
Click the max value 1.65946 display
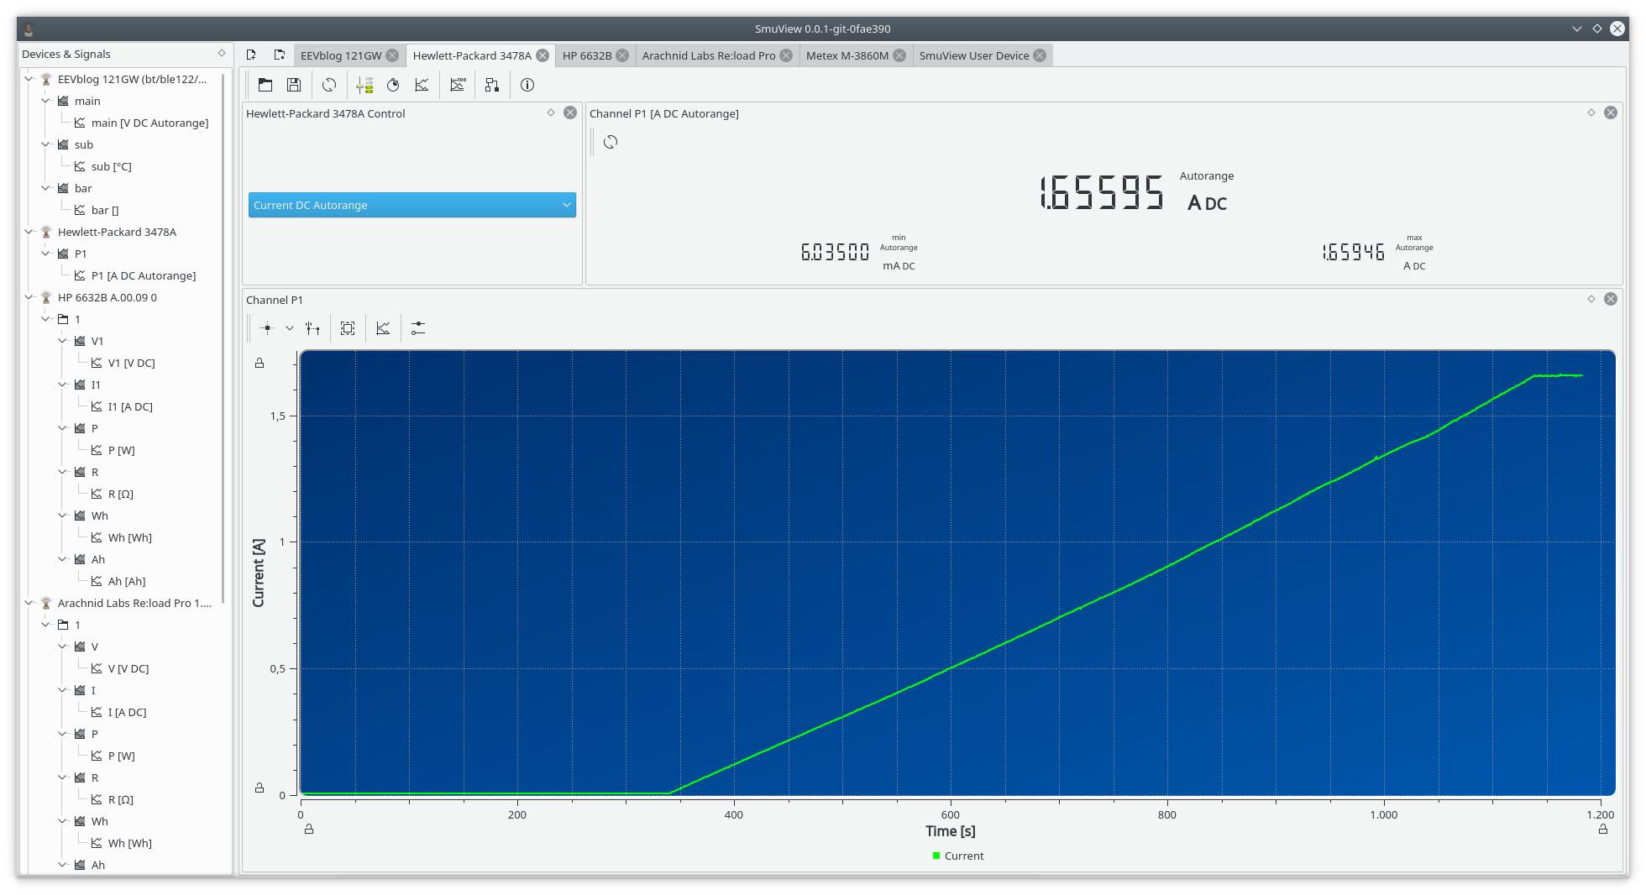pos(1354,252)
